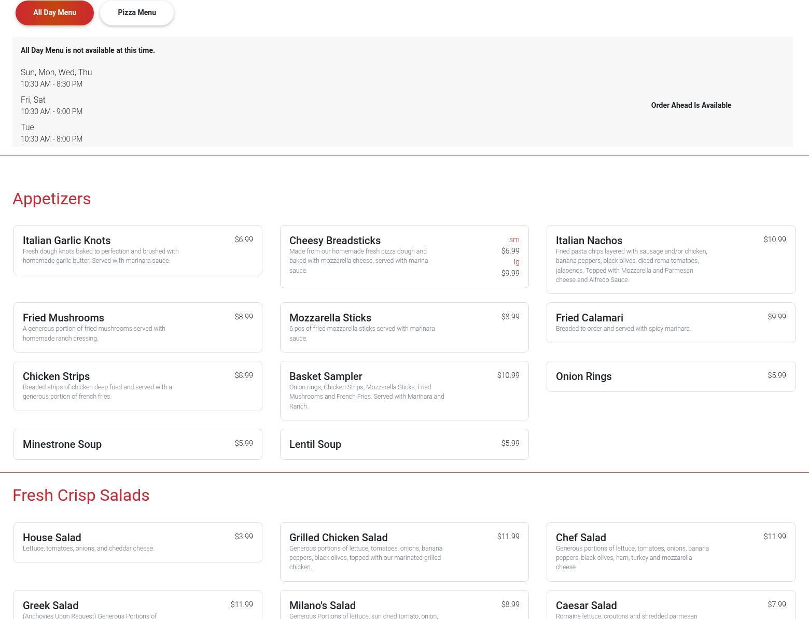
Task: Select the Onion Rings card
Action: (671, 376)
